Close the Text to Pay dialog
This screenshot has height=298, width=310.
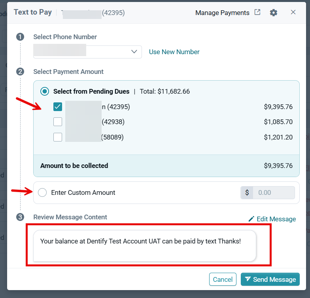[x=293, y=12]
